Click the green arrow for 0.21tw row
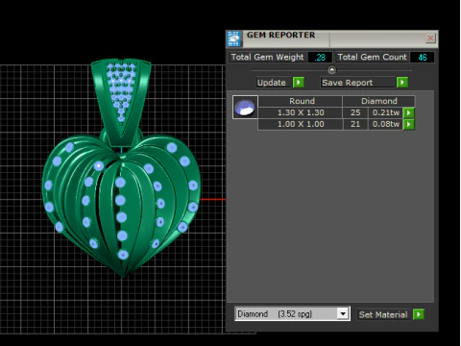Image resolution: width=461 pixels, height=346 pixels. 409,112
